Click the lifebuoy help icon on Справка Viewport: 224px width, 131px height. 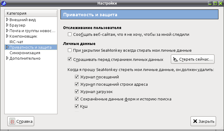(x=12, y=121)
